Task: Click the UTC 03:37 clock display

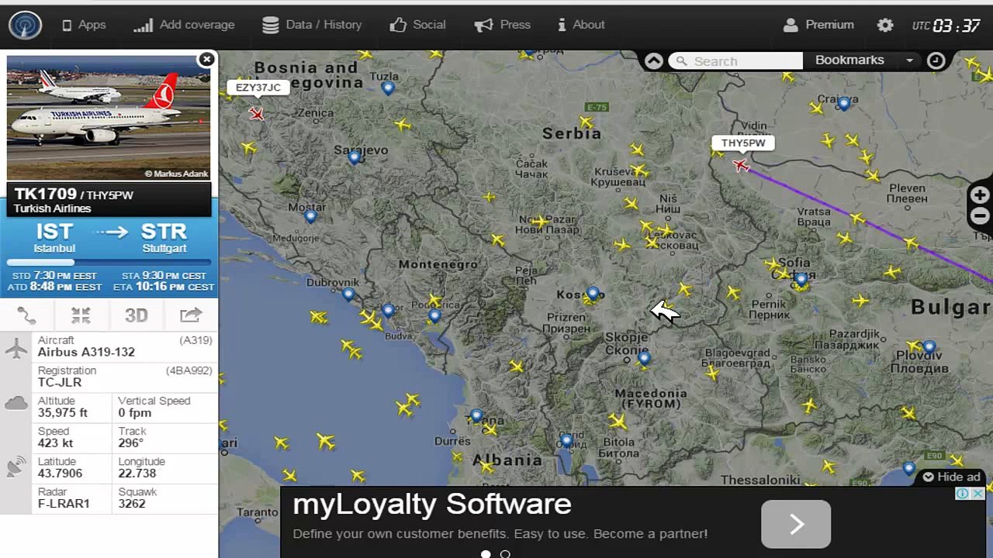Action: (x=946, y=26)
